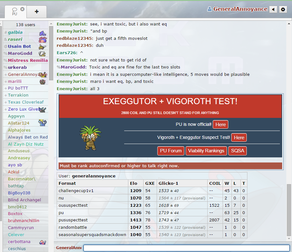Click galbia's Pokemon icon in user list
The width and height of the screenshot is (292, 252).
43,33
